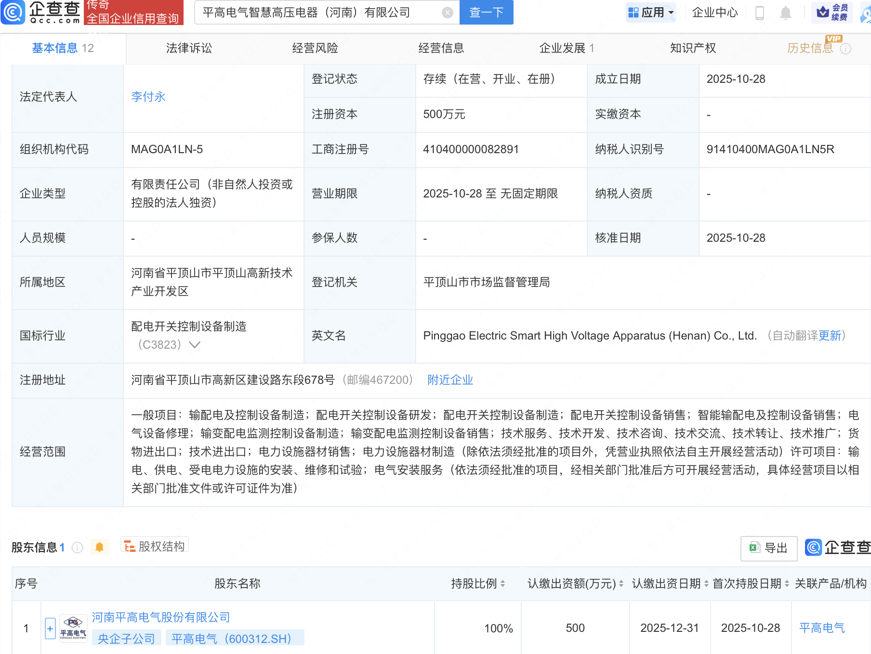Click the shareholder alert bell icon
This screenshot has height=654, width=871.
[100, 548]
